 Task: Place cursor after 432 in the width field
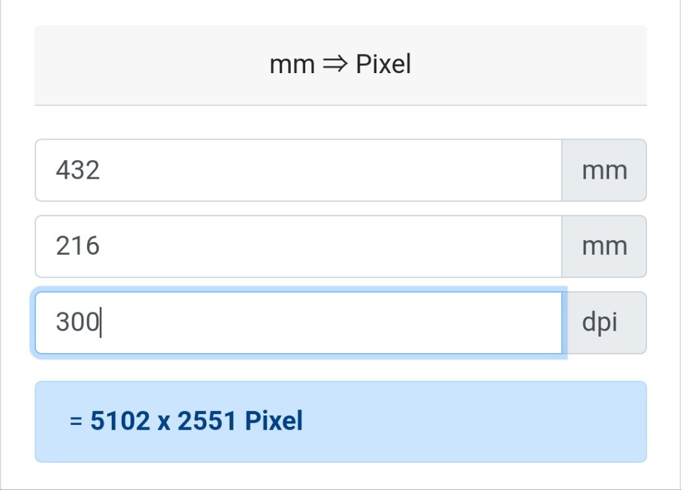coord(101,170)
